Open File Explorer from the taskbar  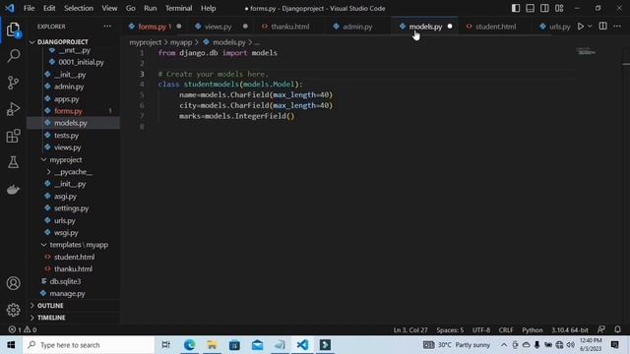pos(212,345)
